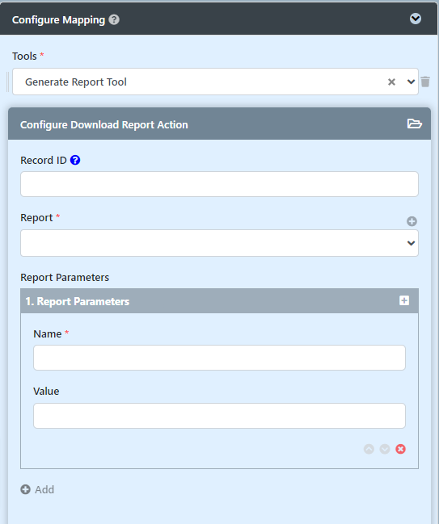Click the Configure Mapping help icon

coord(114,19)
